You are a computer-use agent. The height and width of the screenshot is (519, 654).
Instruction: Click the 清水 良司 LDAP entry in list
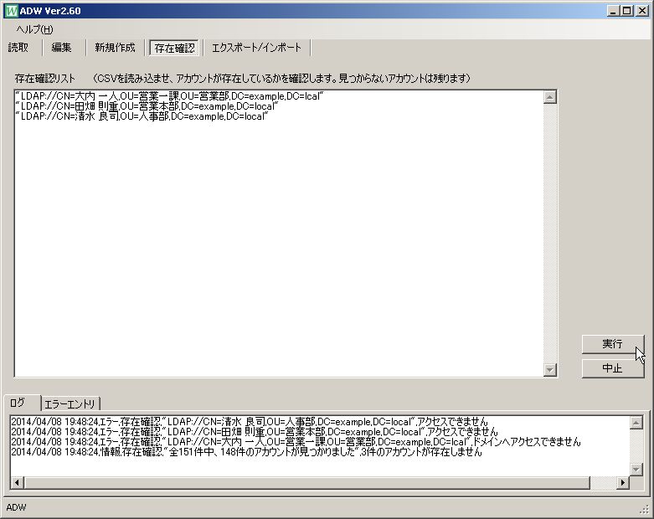141,116
